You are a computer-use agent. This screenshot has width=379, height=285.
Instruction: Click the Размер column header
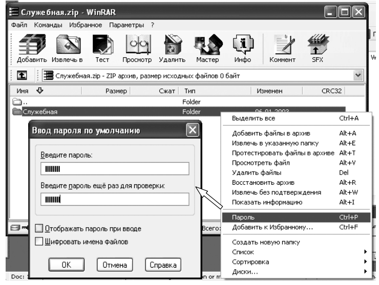coord(106,91)
